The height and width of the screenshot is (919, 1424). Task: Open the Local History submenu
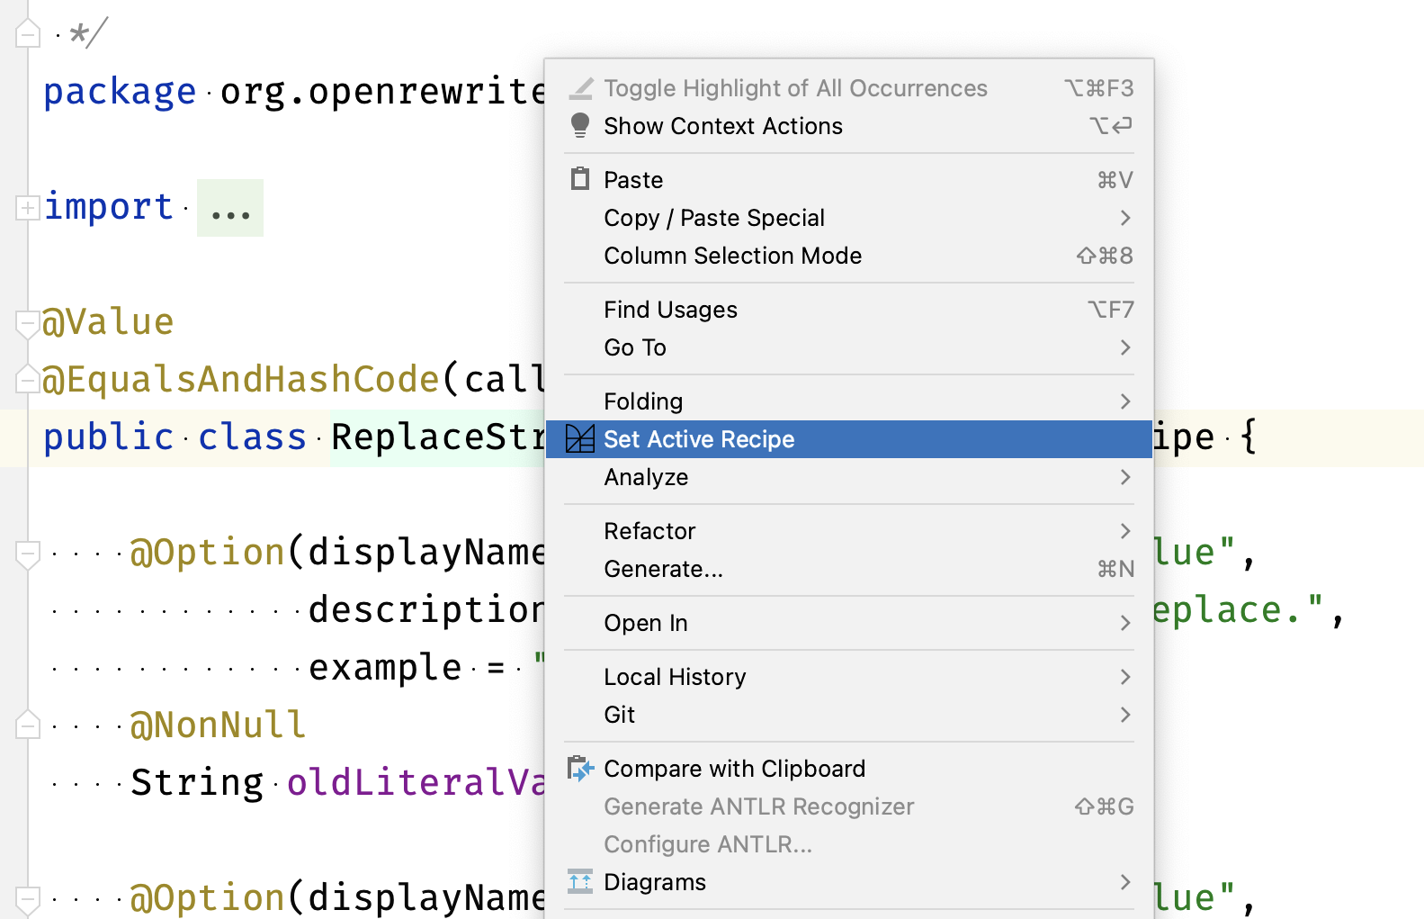pyautogui.click(x=849, y=677)
